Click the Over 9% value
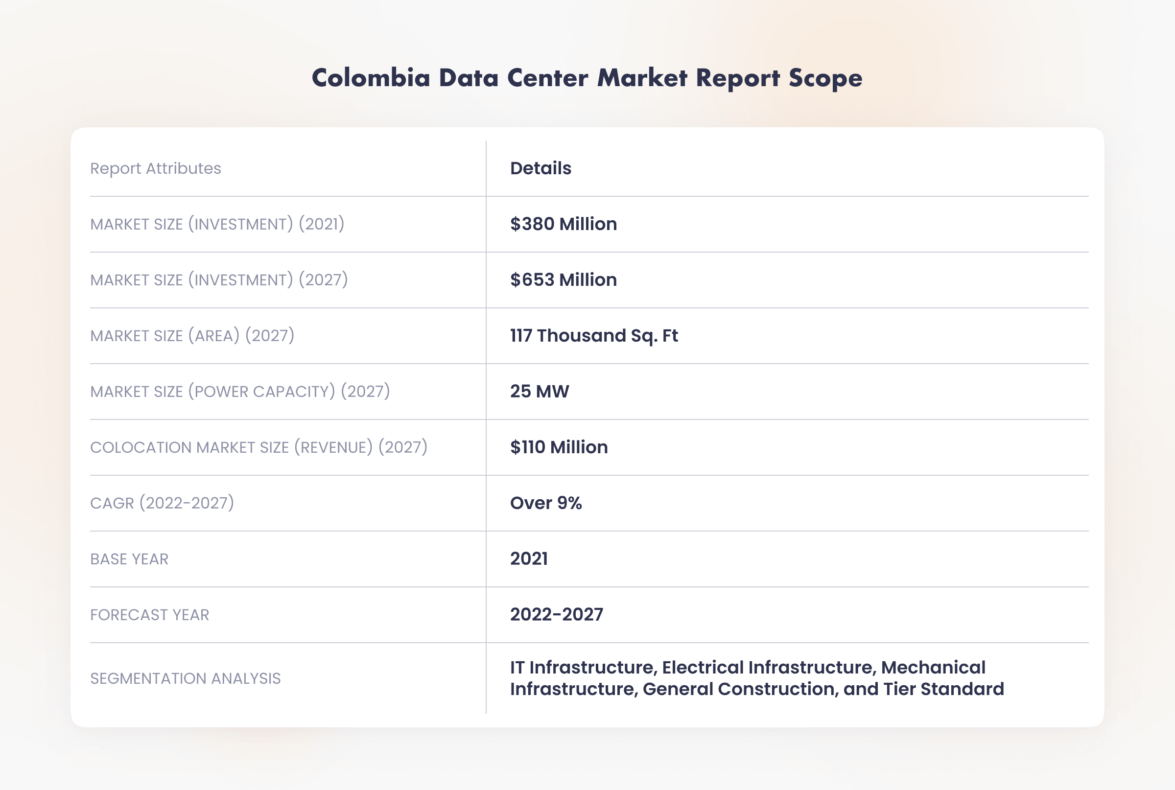Image resolution: width=1175 pixels, height=790 pixels. click(546, 503)
